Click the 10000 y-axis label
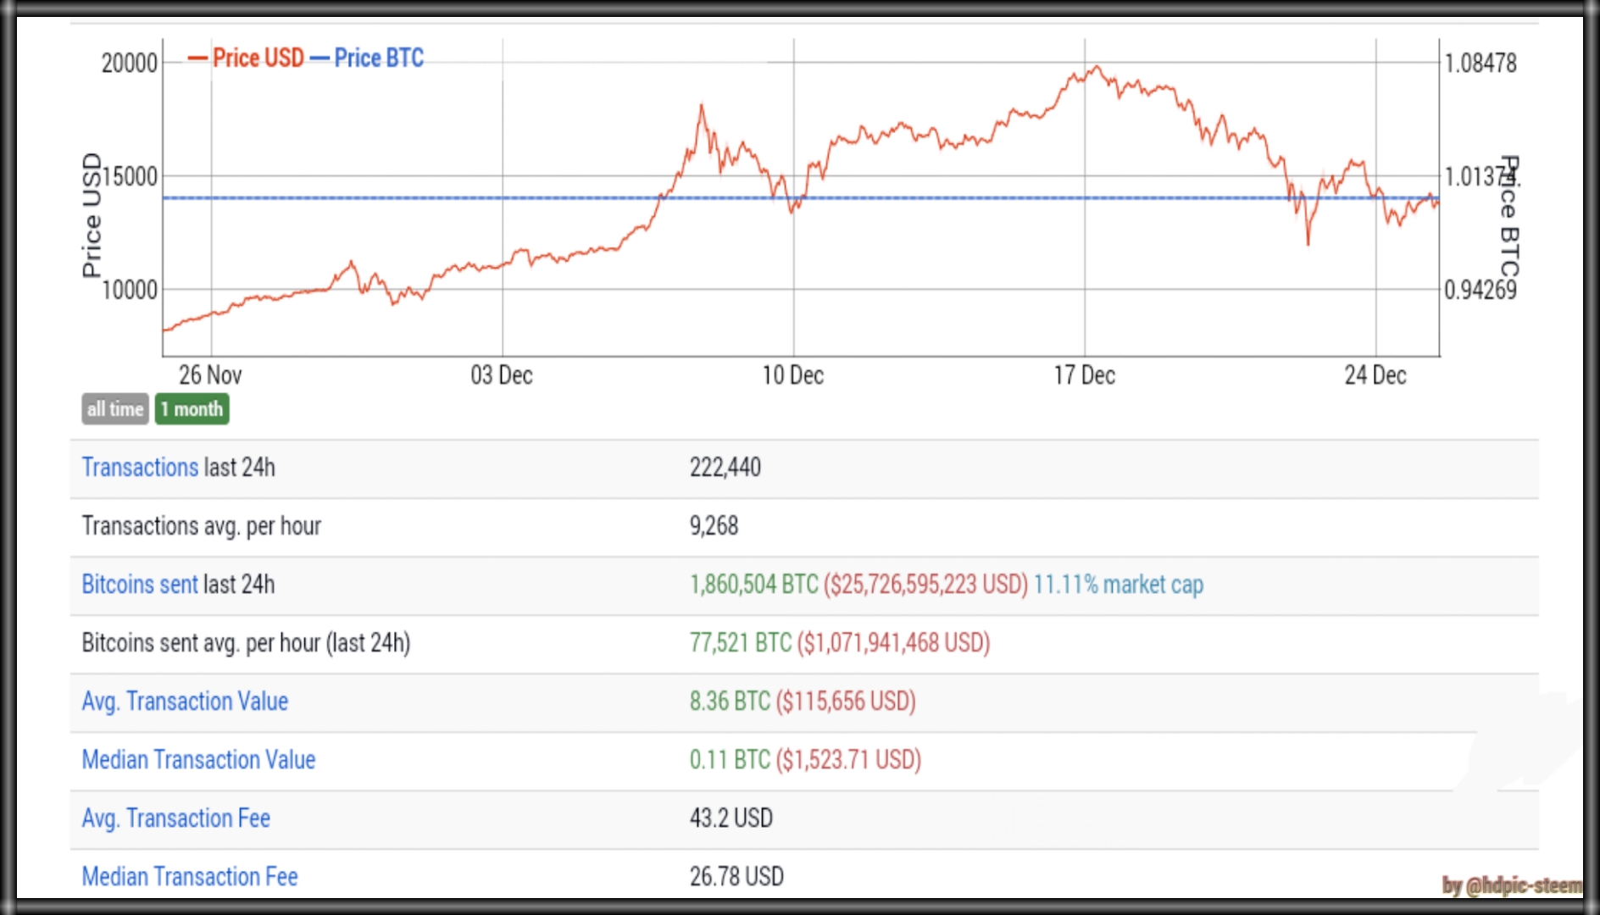 (x=130, y=291)
